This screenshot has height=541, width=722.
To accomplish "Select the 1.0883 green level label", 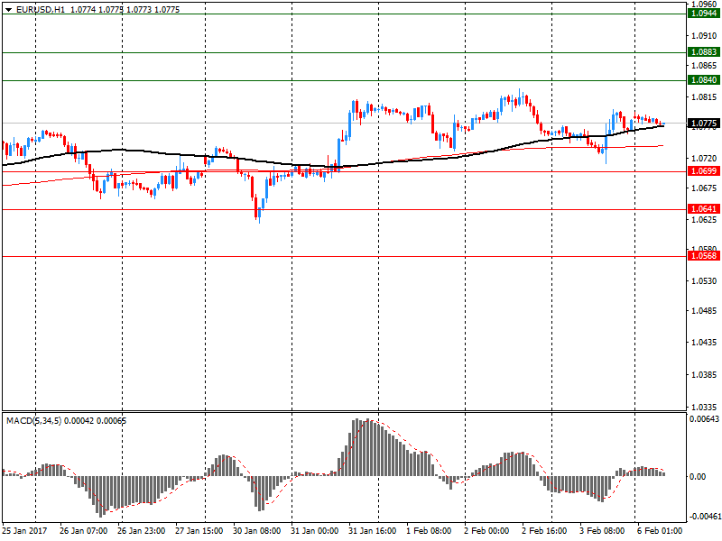I will pyautogui.click(x=704, y=52).
